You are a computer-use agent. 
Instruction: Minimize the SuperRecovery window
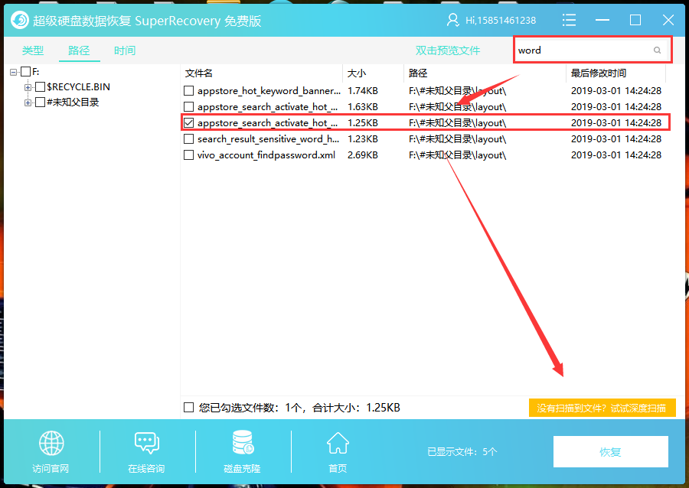pos(602,20)
